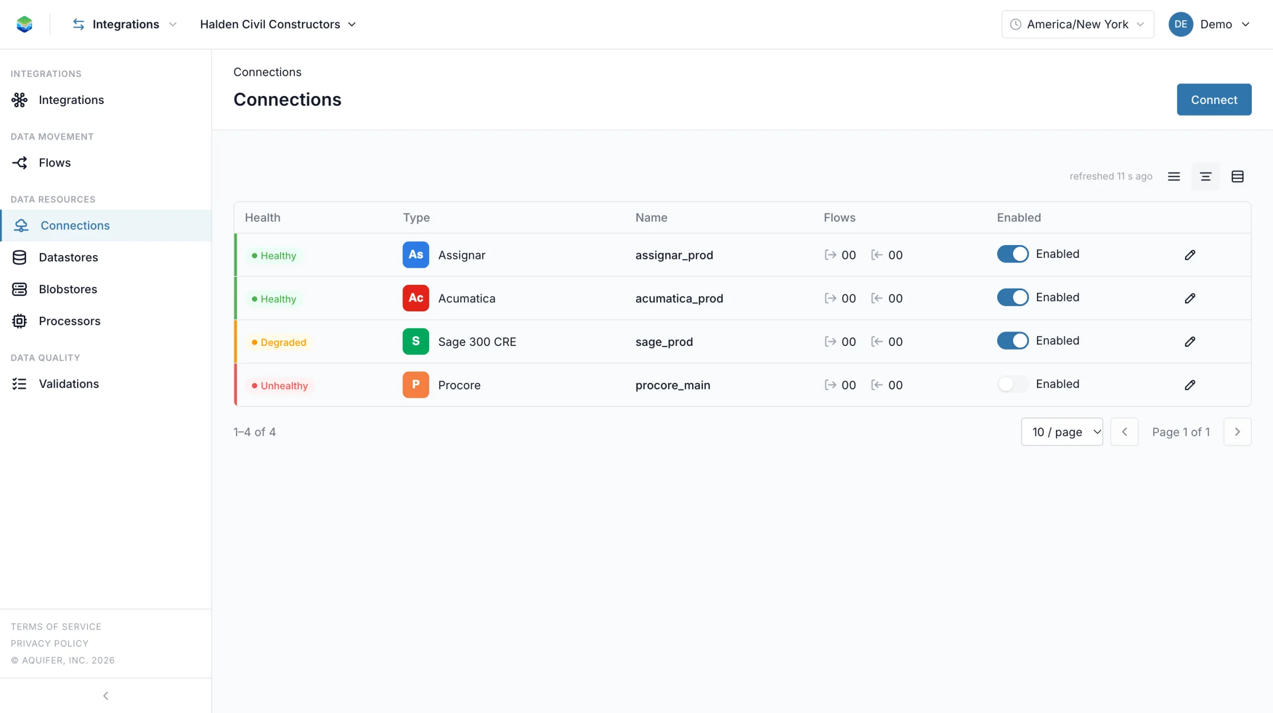The height and width of the screenshot is (713, 1273).
Task: Click the Assignar 'As' type icon
Action: pyautogui.click(x=416, y=255)
